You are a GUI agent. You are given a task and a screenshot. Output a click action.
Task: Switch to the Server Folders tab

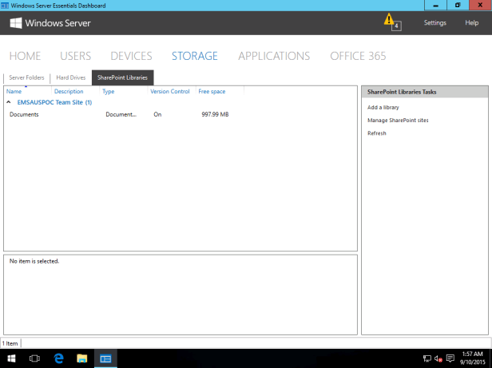pyautogui.click(x=26, y=77)
